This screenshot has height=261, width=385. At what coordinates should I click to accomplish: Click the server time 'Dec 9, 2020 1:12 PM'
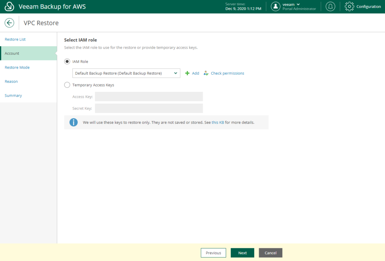(243, 9)
